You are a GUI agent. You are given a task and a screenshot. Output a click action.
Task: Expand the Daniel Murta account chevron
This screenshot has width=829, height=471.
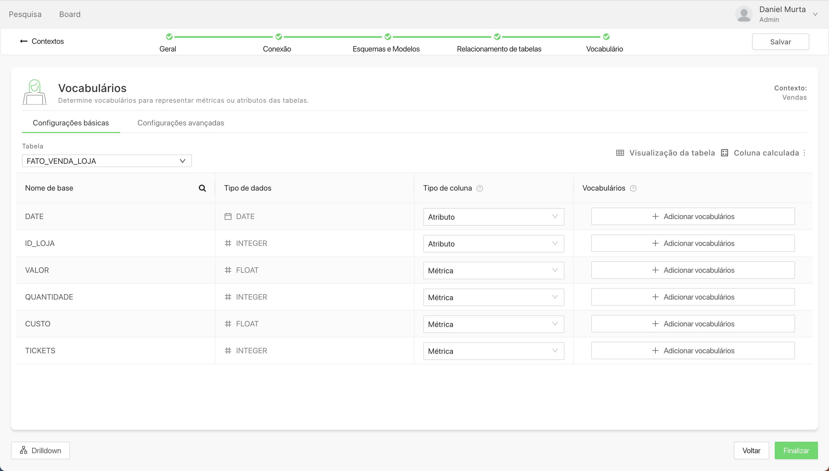[815, 14]
